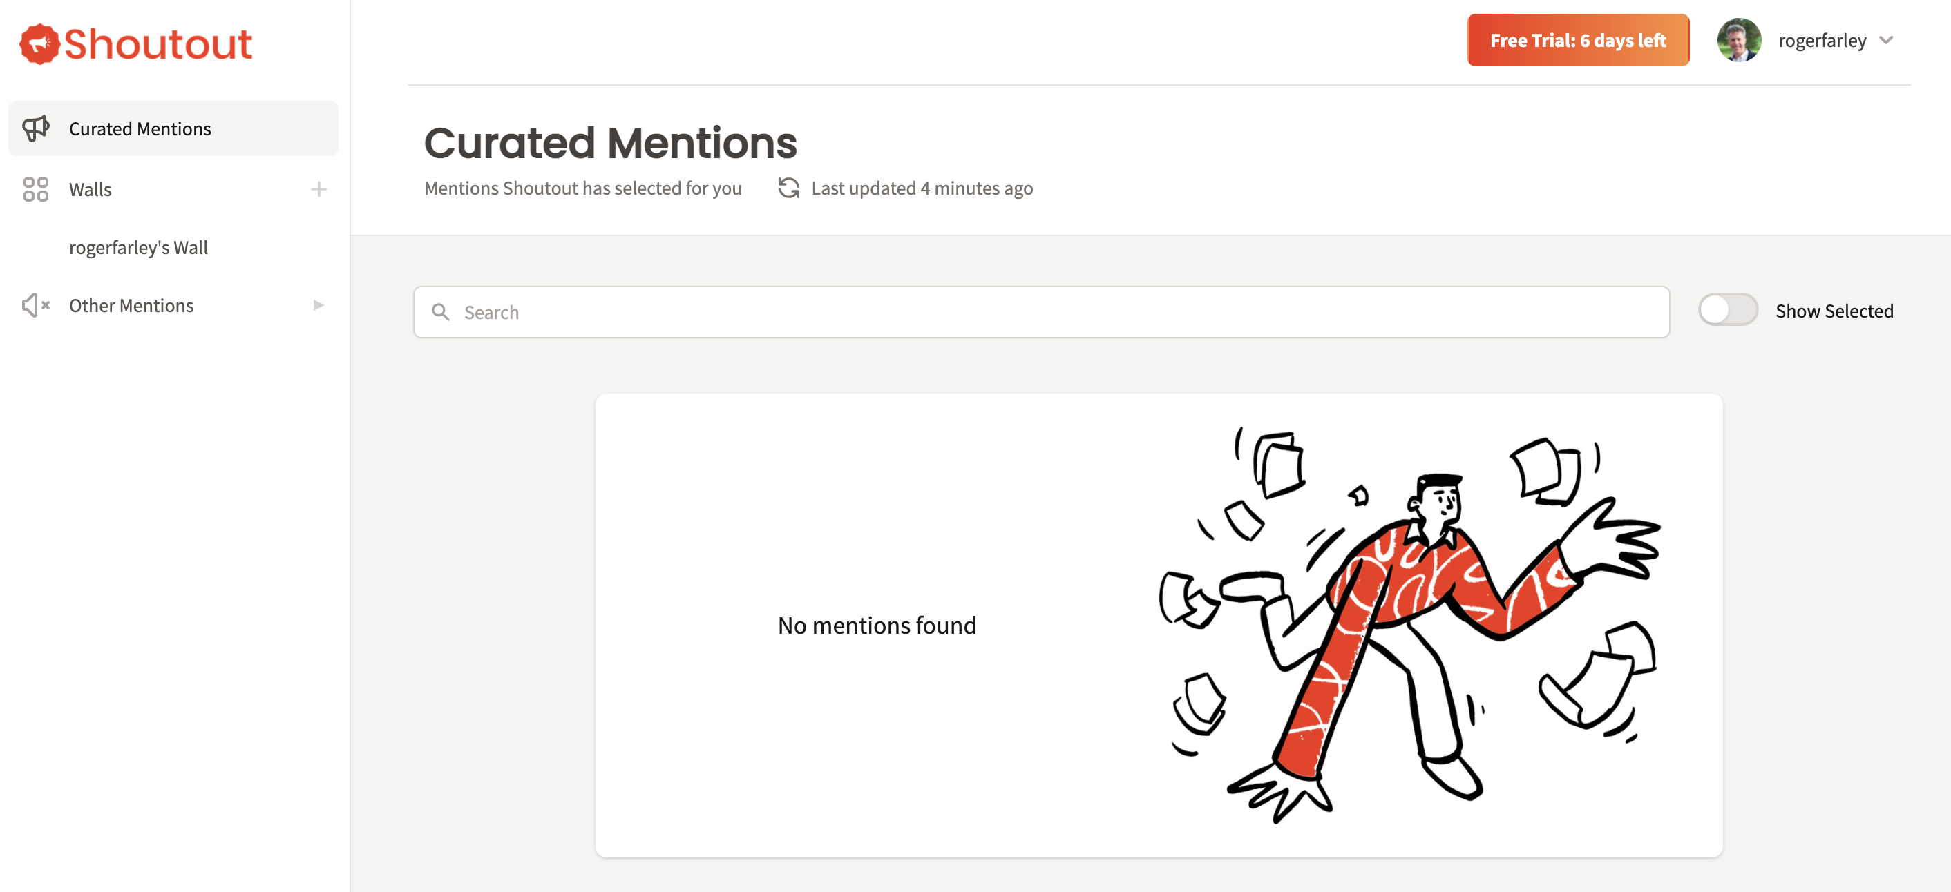Toggle the Show Selected switch
This screenshot has width=1951, height=892.
click(x=1728, y=310)
